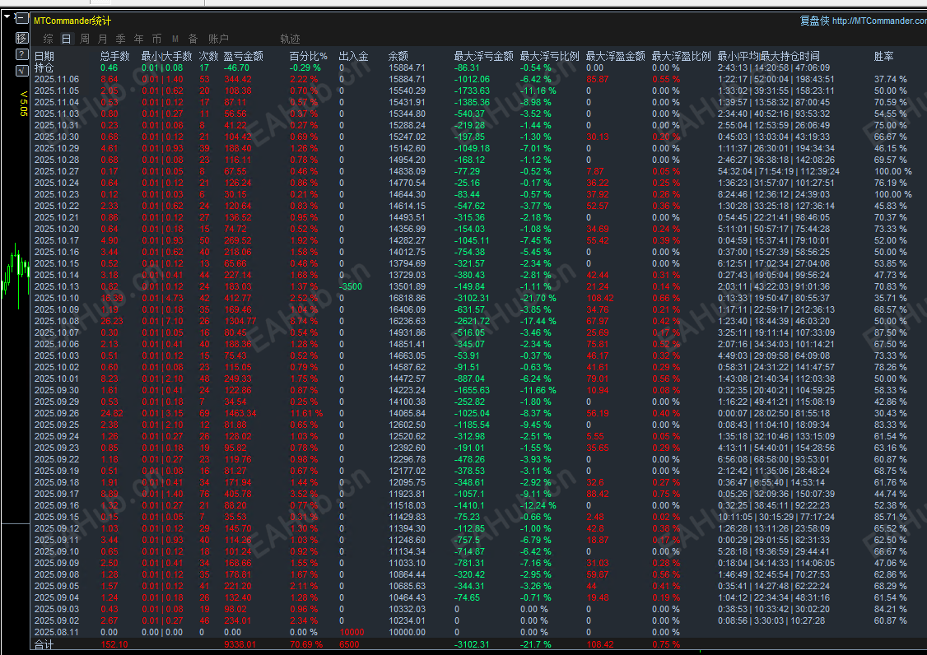Click the 70.69 % total percentage cell
The height and width of the screenshot is (655, 927).
306,644
